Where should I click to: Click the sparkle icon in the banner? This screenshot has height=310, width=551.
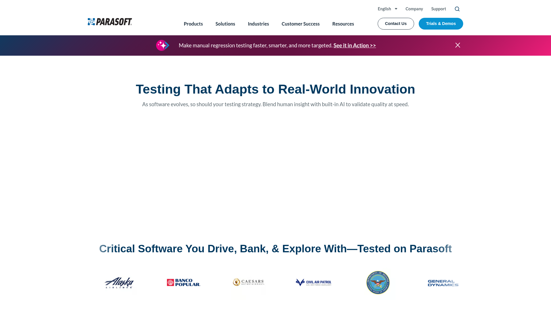coord(162,45)
